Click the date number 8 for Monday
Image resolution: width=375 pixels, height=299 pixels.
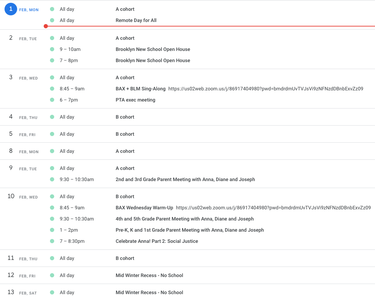[x=11, y=151]
